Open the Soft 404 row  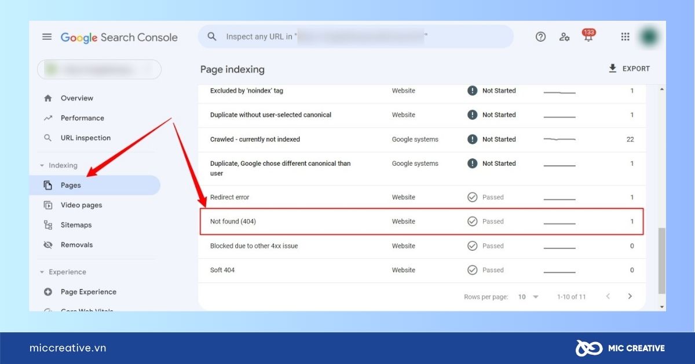coord(422,270)
